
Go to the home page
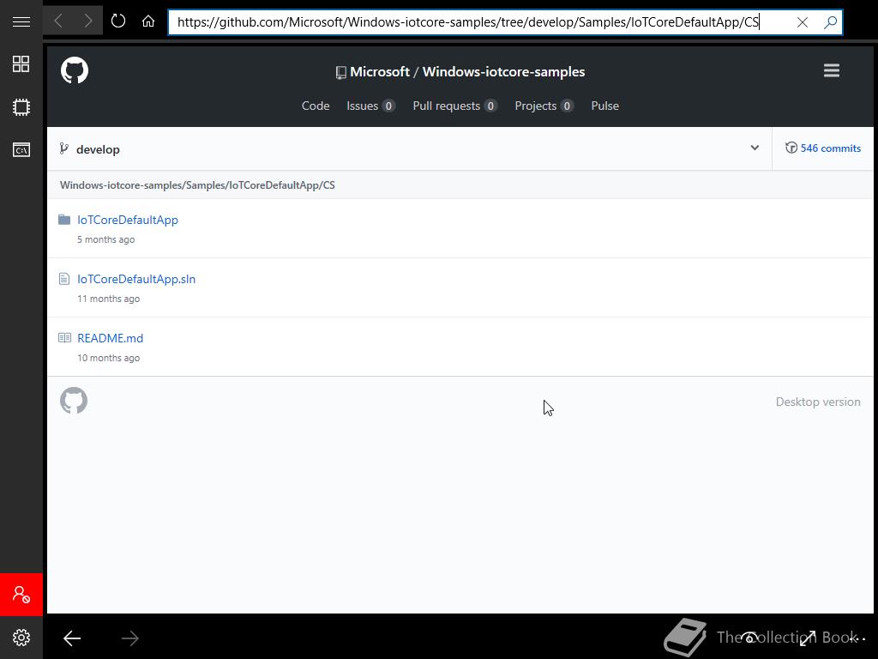pos(148,21)
